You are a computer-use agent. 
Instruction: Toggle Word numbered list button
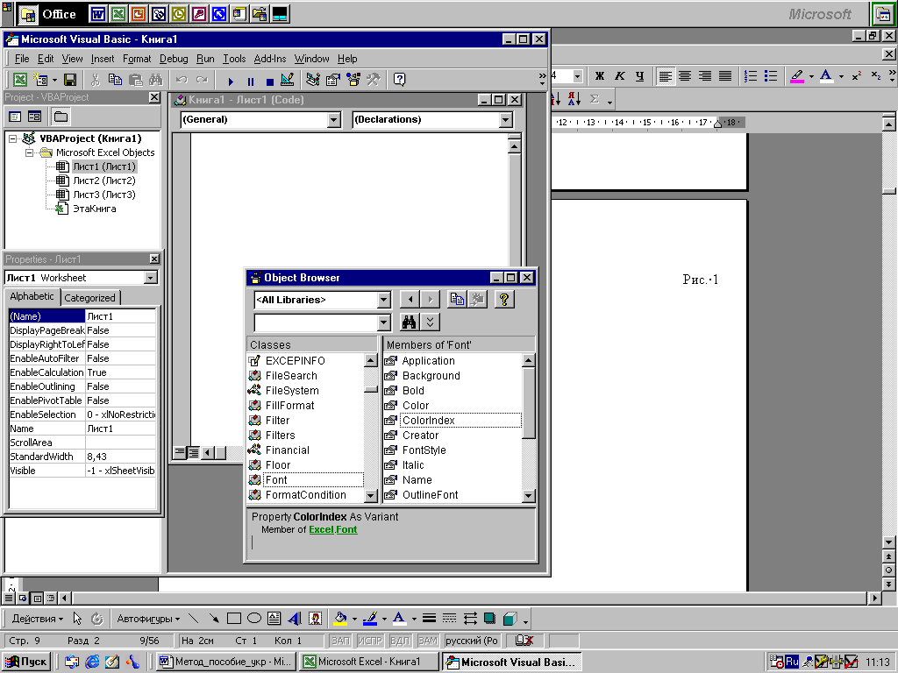751,76
